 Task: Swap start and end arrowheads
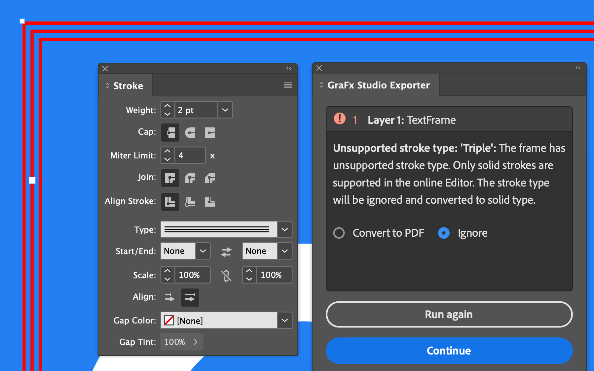(x=226, y=252)
